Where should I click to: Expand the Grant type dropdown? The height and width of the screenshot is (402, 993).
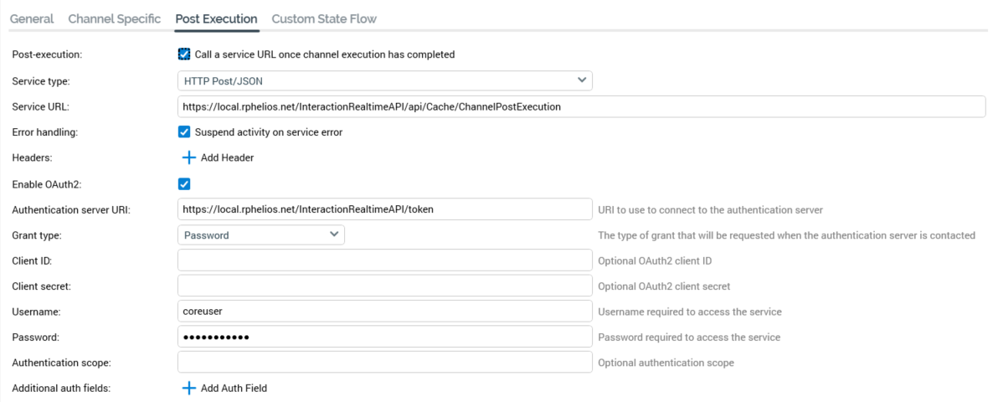(260, 235)
